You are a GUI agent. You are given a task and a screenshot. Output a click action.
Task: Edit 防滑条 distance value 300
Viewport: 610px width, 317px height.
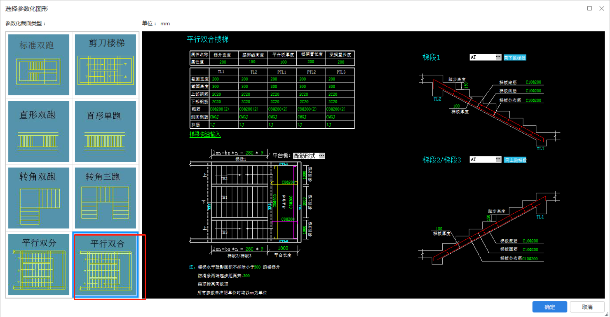pyautogui.click(x=246, y=276)
